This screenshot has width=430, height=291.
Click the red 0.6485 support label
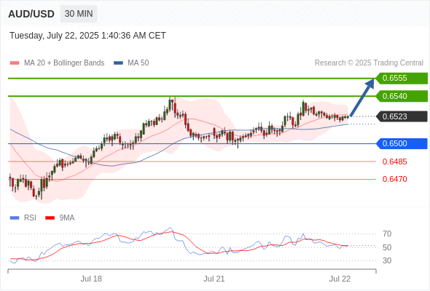[394, 162]
